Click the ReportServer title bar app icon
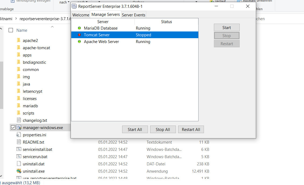Image resolution: width=304 pixels, height=185 pixels. (74, 6)
